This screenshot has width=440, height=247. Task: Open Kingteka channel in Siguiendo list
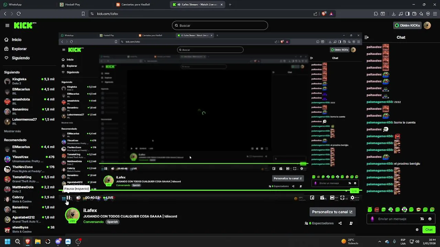pyautogui.click(x=29, y=81)
